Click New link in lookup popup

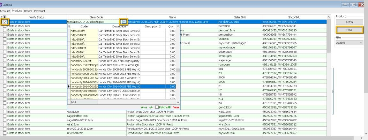(x=176, y=107)
